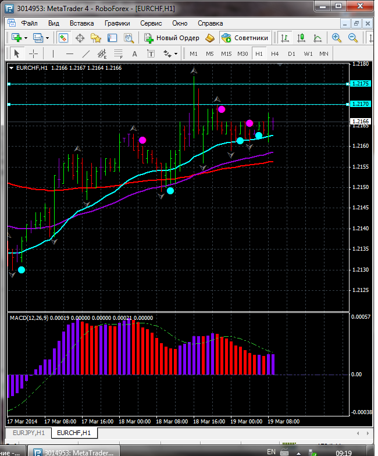Switch to M15 timeframe
The height and width of the screenshot is (456, 378).
226,54
